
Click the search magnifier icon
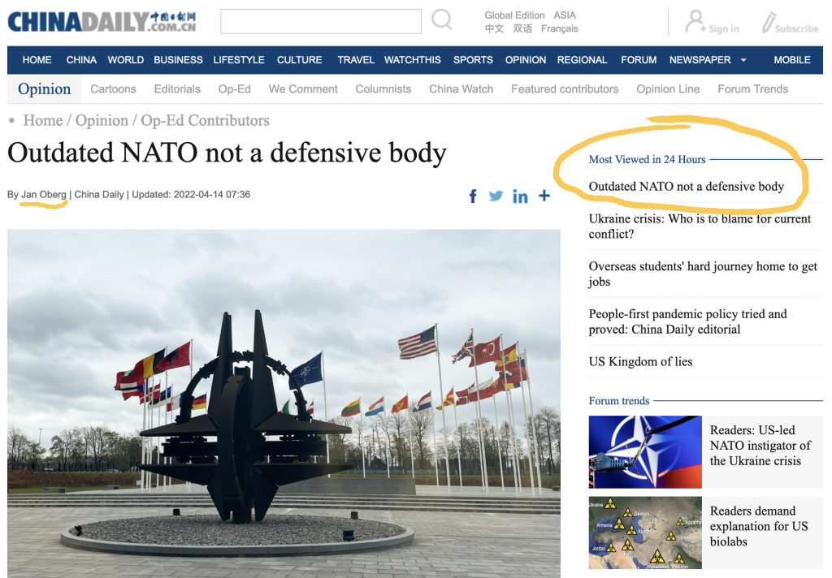(x=442, y=20)
